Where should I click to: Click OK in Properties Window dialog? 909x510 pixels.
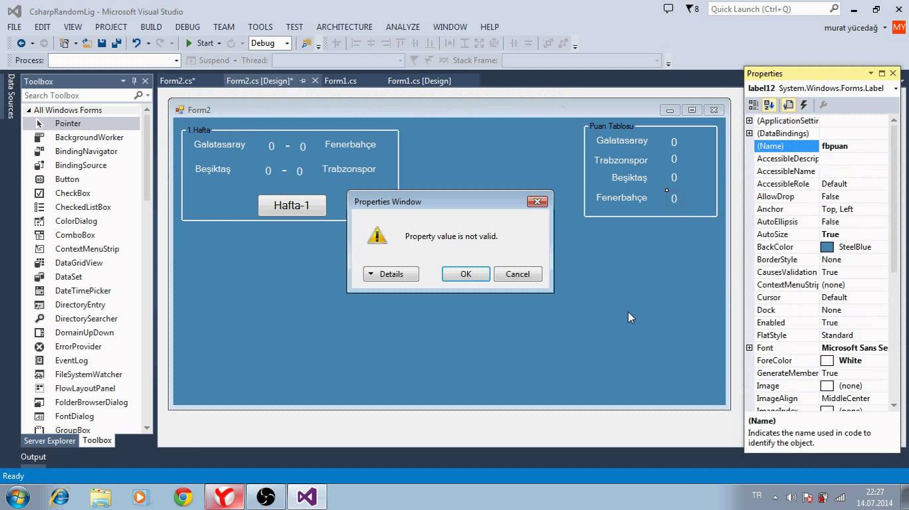[466, 274]
